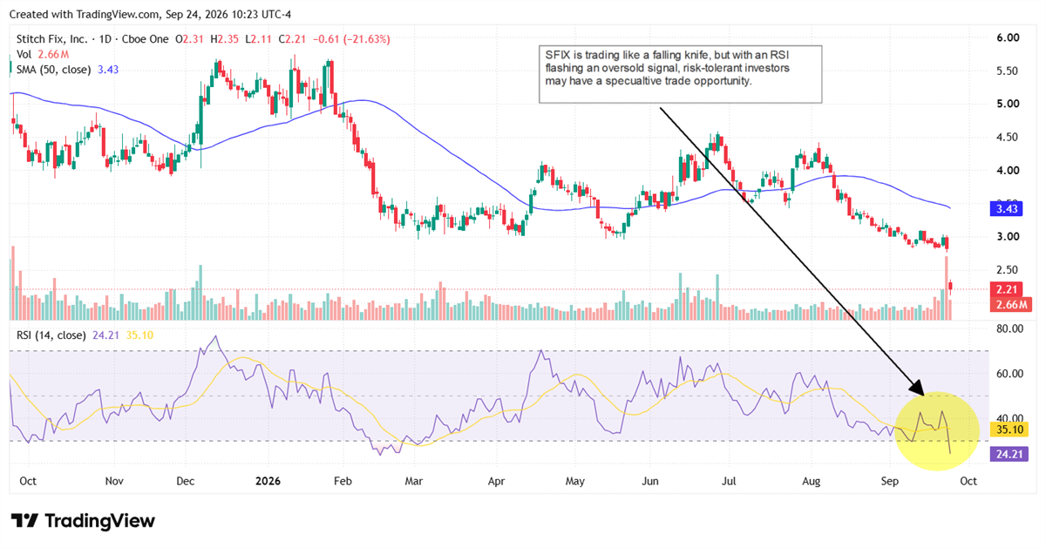
Task: Click the Aug label on the time axis
Action: click(x=812, y=480)
